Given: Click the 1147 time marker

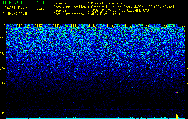Looking at the screenshot, I should (128, 26).
